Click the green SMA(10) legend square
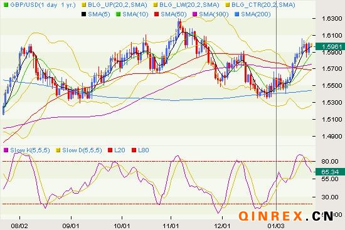This screenshot has height=230, width=345. (x=119, y=14)
